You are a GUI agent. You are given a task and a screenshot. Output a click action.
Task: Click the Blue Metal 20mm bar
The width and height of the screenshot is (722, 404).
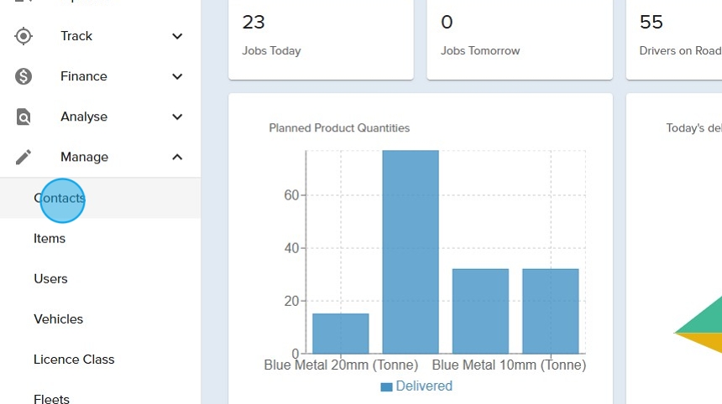pos(340,333)
